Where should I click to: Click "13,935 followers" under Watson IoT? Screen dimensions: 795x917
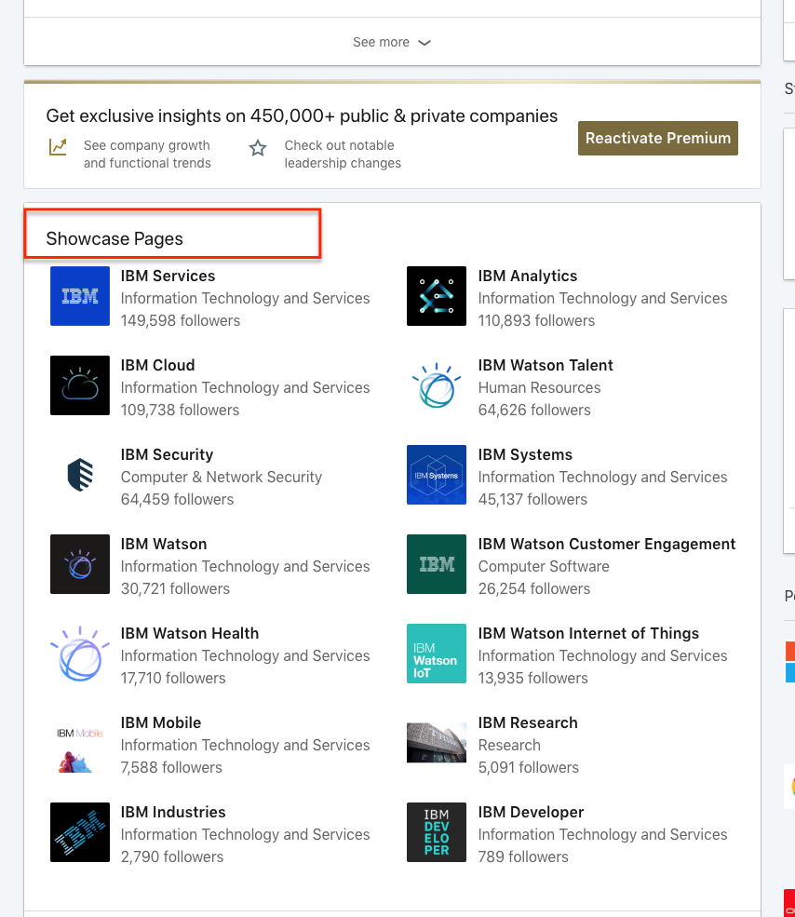pyautogui.click(x=532, y=679)
